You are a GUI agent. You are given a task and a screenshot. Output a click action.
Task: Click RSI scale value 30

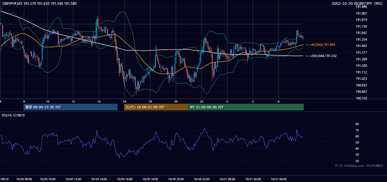pos(357,155)
